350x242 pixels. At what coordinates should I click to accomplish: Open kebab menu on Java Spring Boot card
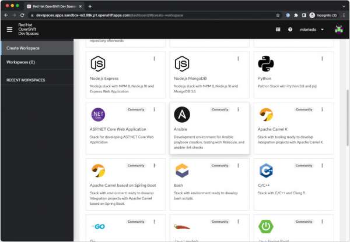322,222
